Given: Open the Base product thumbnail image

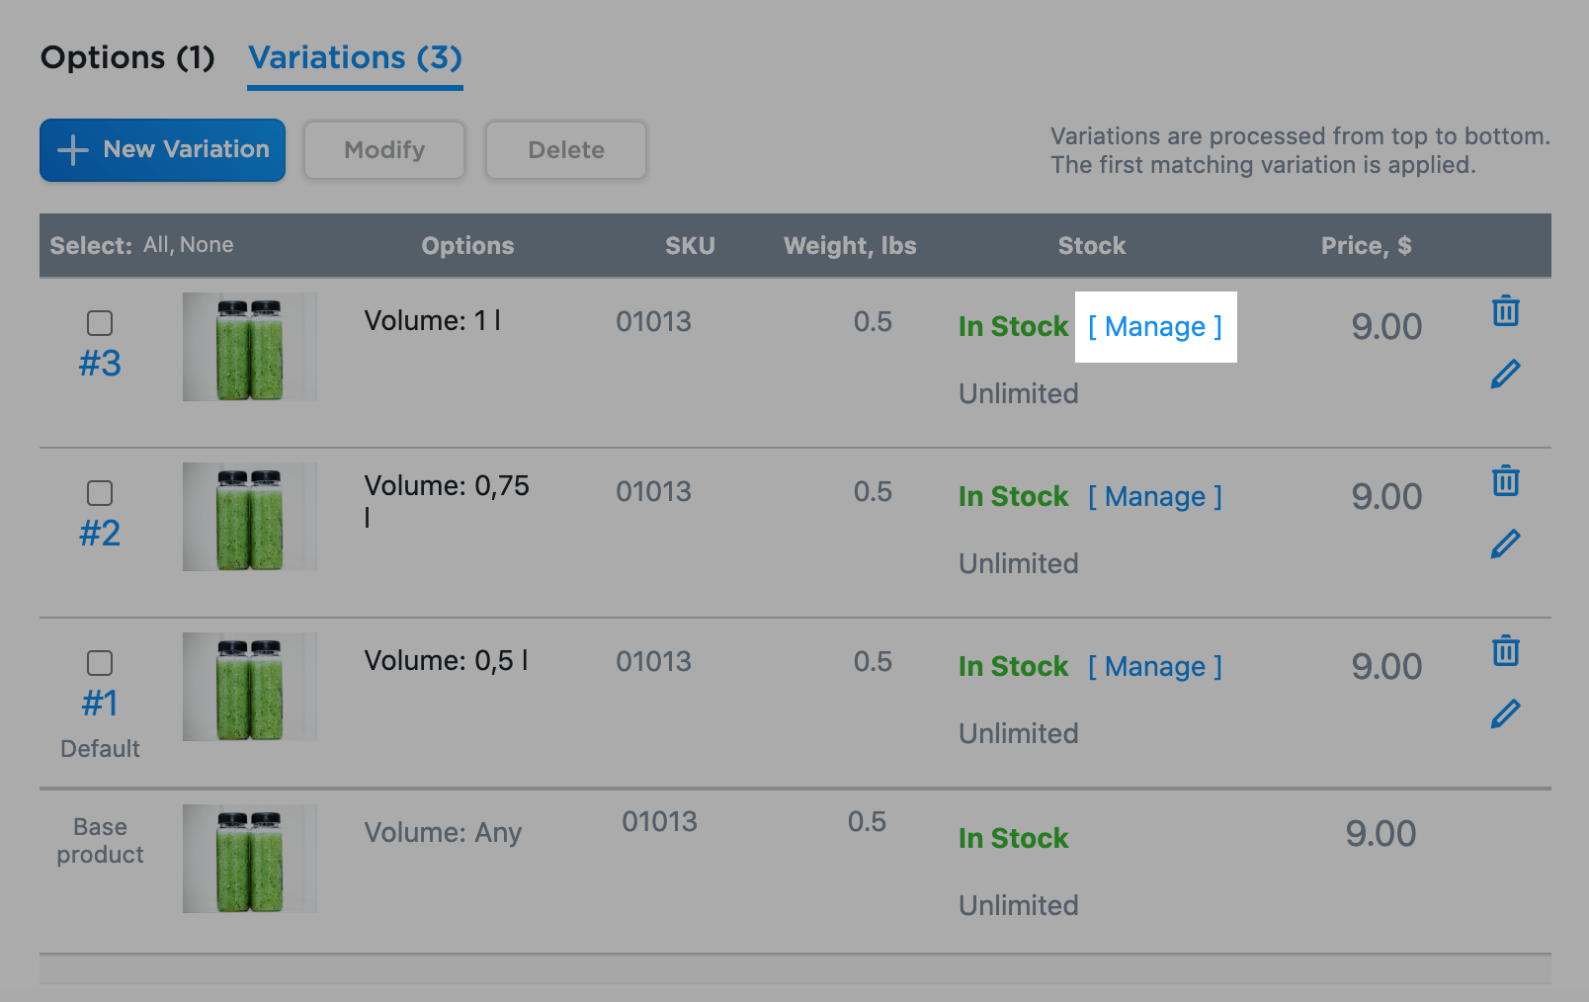Looking at the screenshot, I should 249,858.
